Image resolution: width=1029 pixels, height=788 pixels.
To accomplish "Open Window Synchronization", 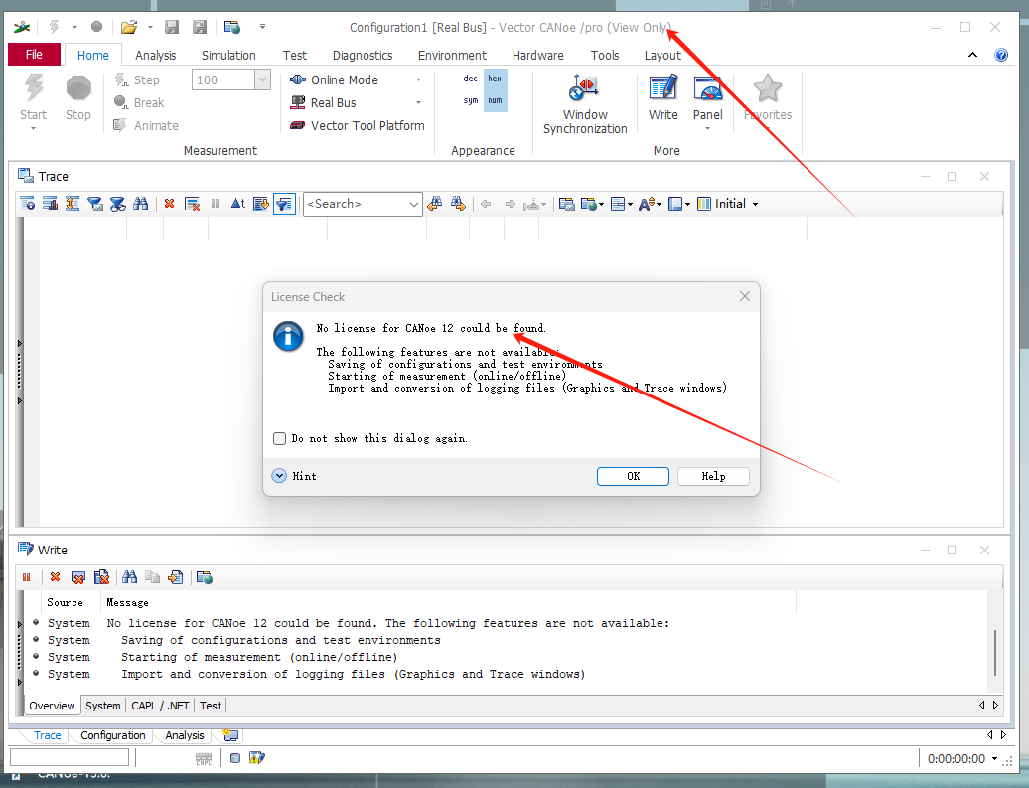I will [585, 104].
